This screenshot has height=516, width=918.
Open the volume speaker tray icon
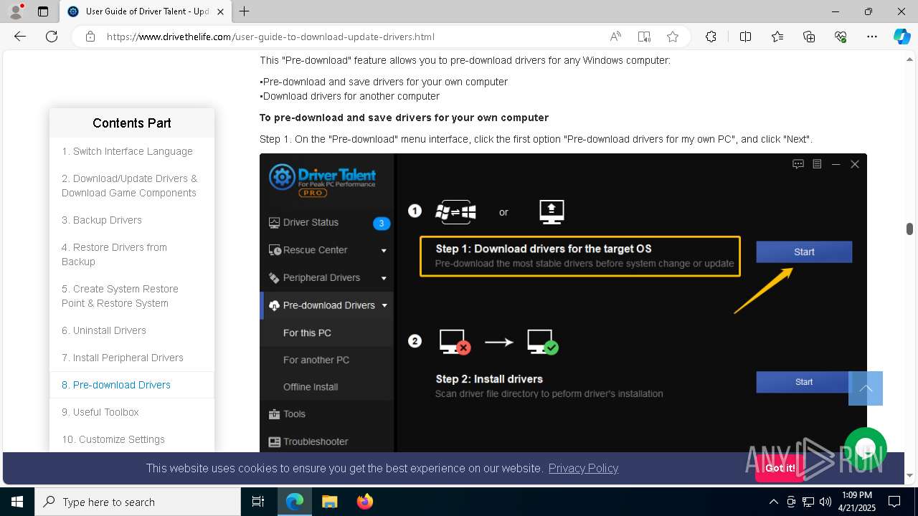click(x=825, y=502)
